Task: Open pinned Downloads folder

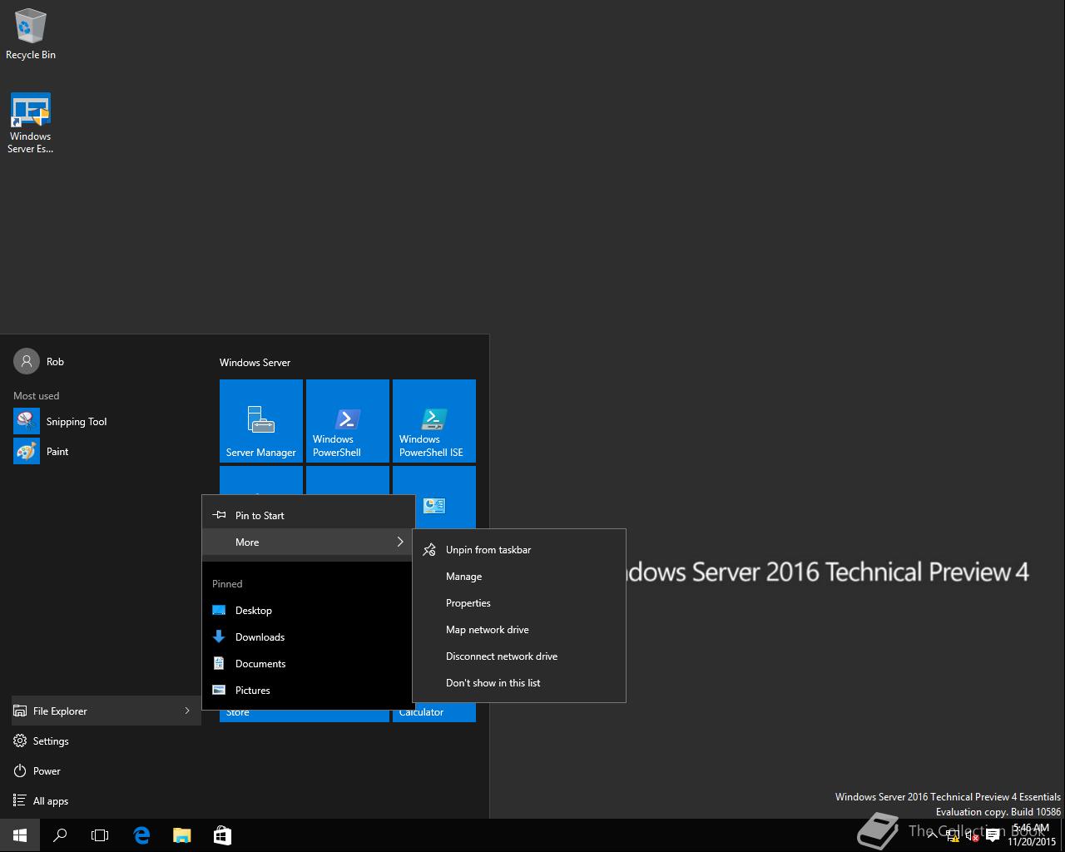Action: [309, 637]
